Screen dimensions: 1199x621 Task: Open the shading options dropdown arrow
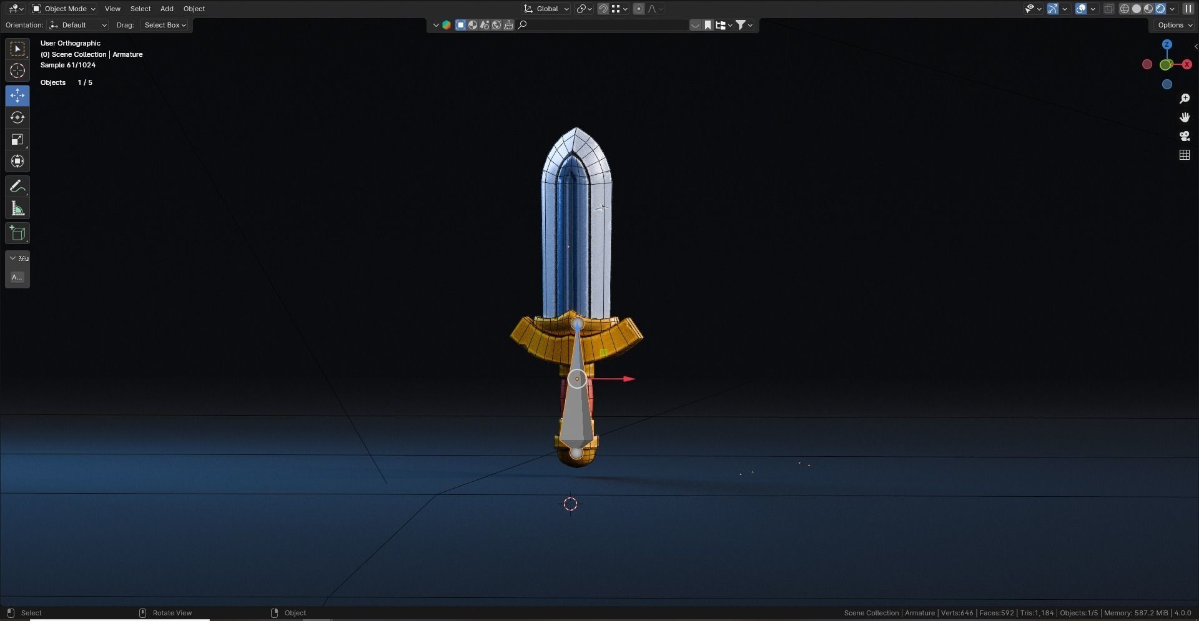(x=1172, y=9)
